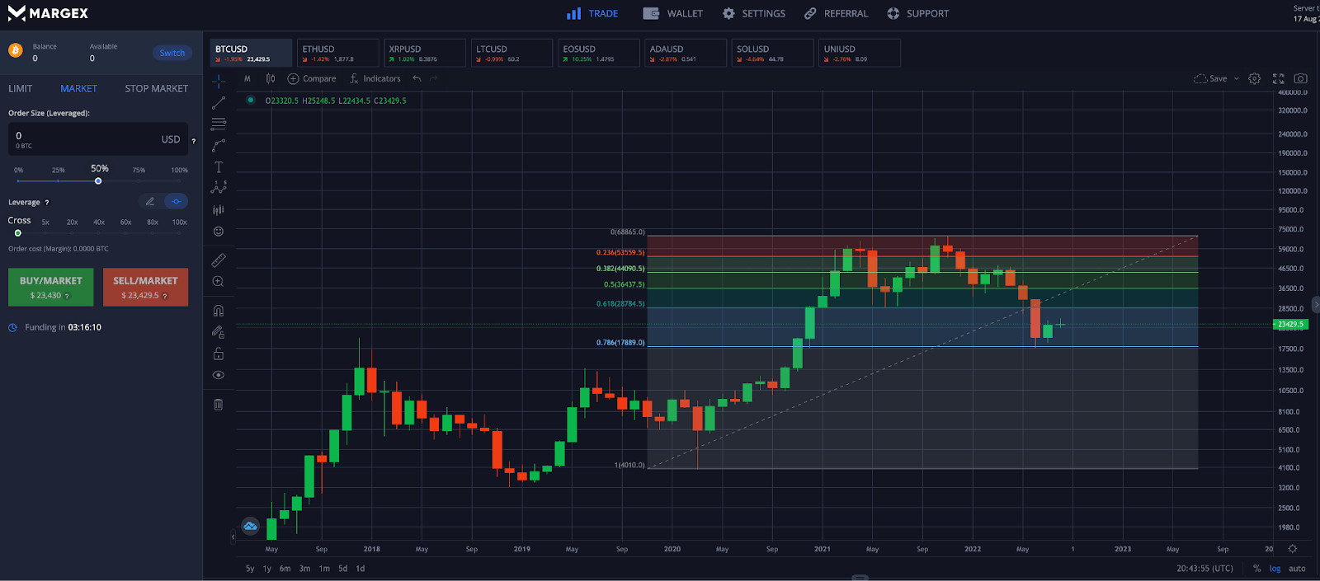Viewport: 1320px width, 581px height.
Task: Click the Switch balance button
Action: click(172, 53)
